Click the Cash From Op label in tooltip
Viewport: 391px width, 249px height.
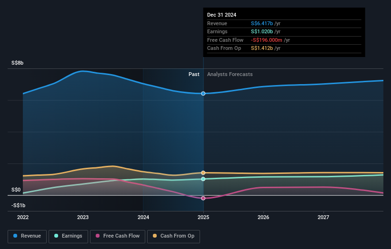(x=224, y=48)
